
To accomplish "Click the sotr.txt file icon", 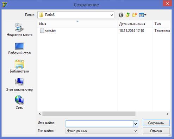I will (42, 31).
